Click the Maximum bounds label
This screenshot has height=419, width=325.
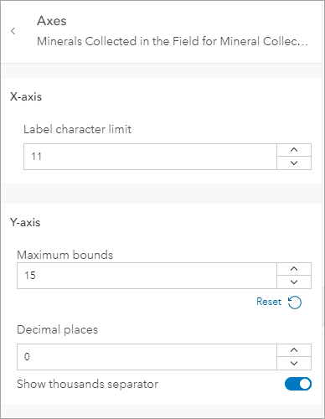[x=65, y=255]
